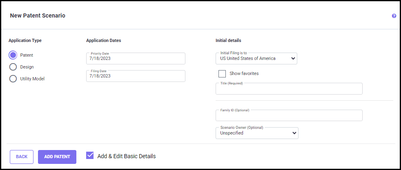Click the Application Dates section heading
Image resolution: width=401 pixels, height=170 pixels.
click(x=103, y=40)
